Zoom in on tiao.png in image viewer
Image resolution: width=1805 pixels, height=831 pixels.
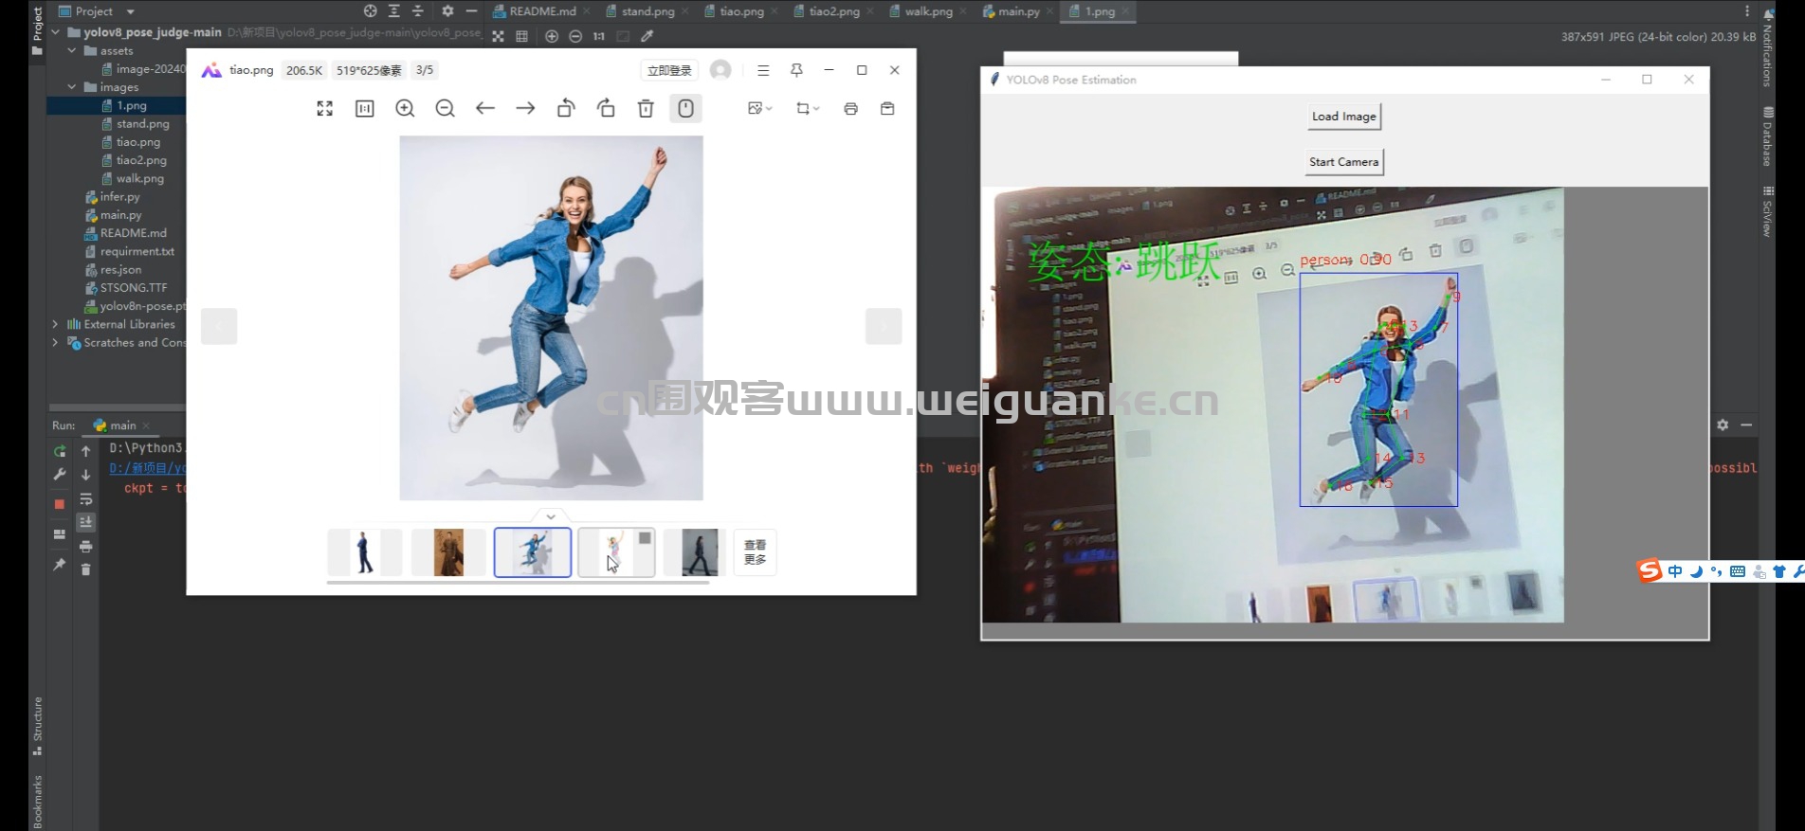coord(405,108)
